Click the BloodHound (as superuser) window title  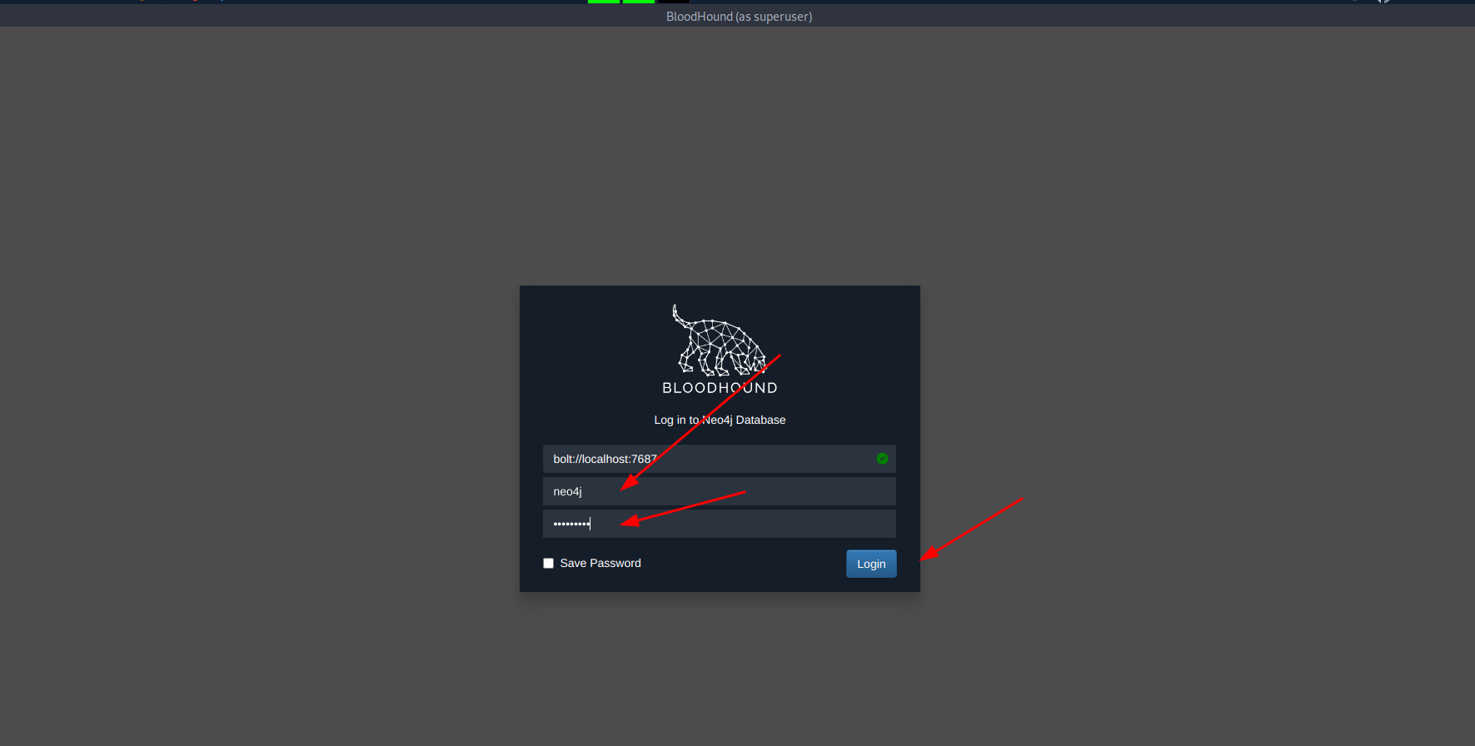739,17
